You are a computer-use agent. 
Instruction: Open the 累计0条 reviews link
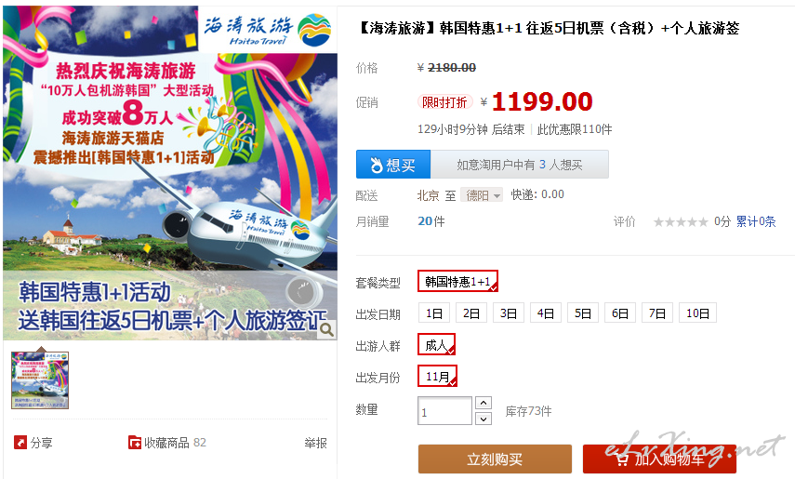[755, 221]
